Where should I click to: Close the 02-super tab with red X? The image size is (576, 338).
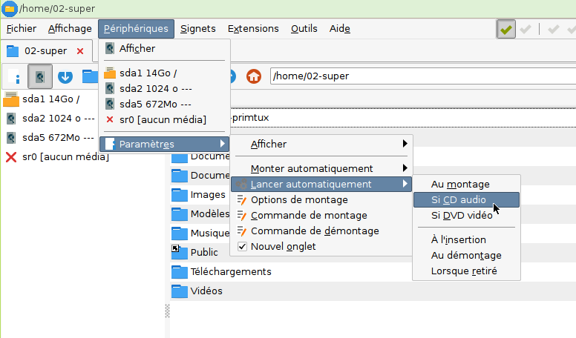tap(80, 51)
